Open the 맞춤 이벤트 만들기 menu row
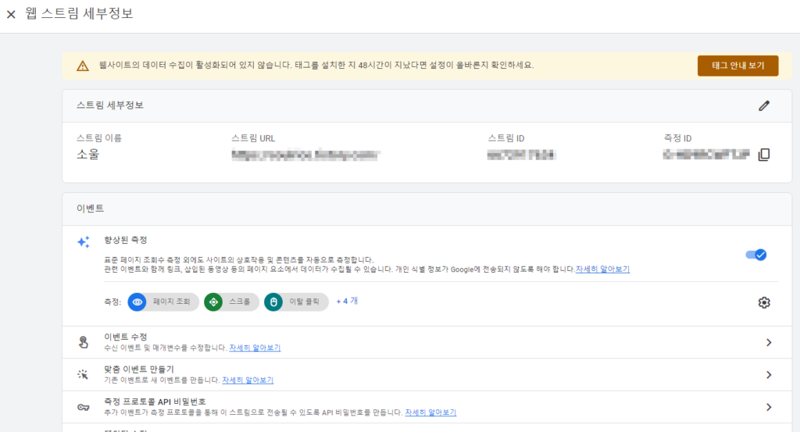 (427, 375)
